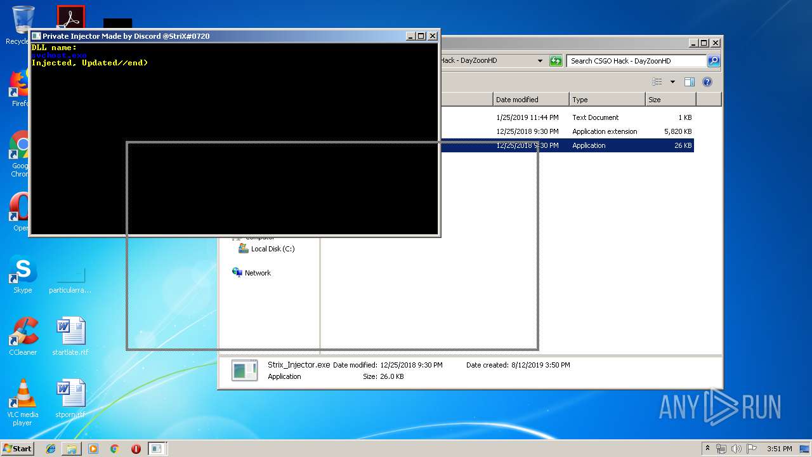Click the volume speaker tray icon
The image size is (812, 457).
pos(737,449)
